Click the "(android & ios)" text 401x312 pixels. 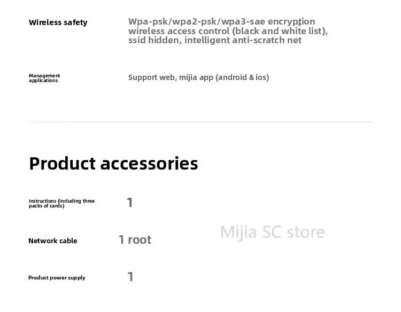(242, 77)
